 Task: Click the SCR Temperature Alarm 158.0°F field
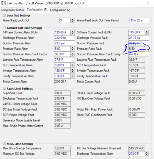pos(62,65)
